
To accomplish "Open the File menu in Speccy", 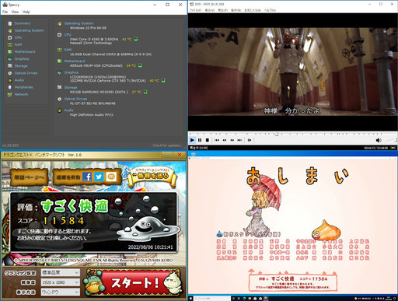I will pyautogui.click(x=5, y=12).
